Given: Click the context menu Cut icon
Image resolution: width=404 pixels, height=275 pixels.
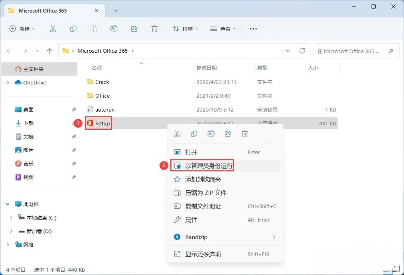Looking at the screenshot, I should click(x=177, y=134).
